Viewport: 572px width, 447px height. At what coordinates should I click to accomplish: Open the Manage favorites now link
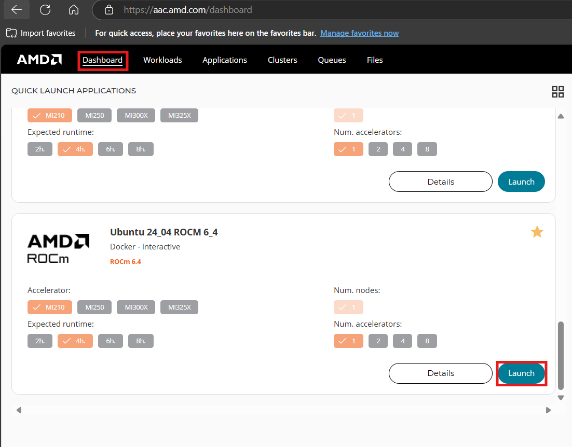point(359,33)
